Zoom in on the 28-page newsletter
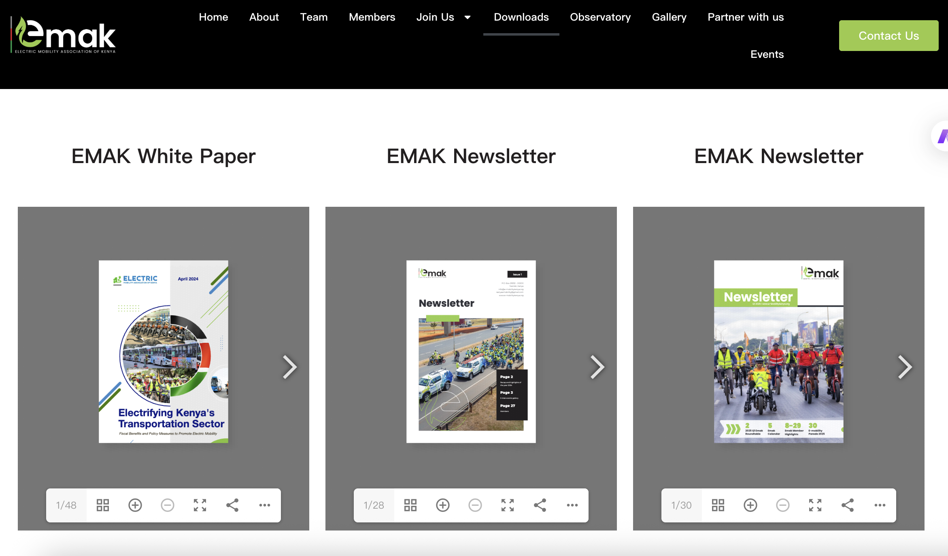This screenshot has height=556, width=948. tap(443, 505)
